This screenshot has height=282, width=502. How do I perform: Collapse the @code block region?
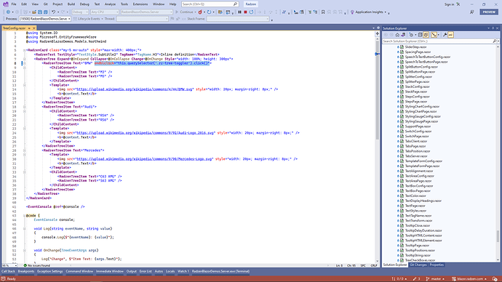click(x=24, y=215)
